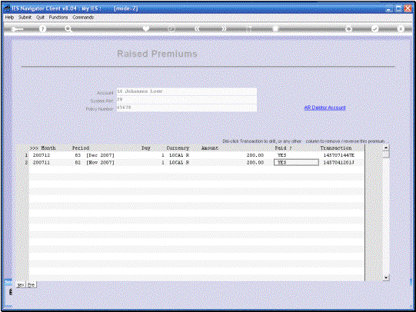
Task: Click the Submit menu item
Action: click(x=25, y=17)
